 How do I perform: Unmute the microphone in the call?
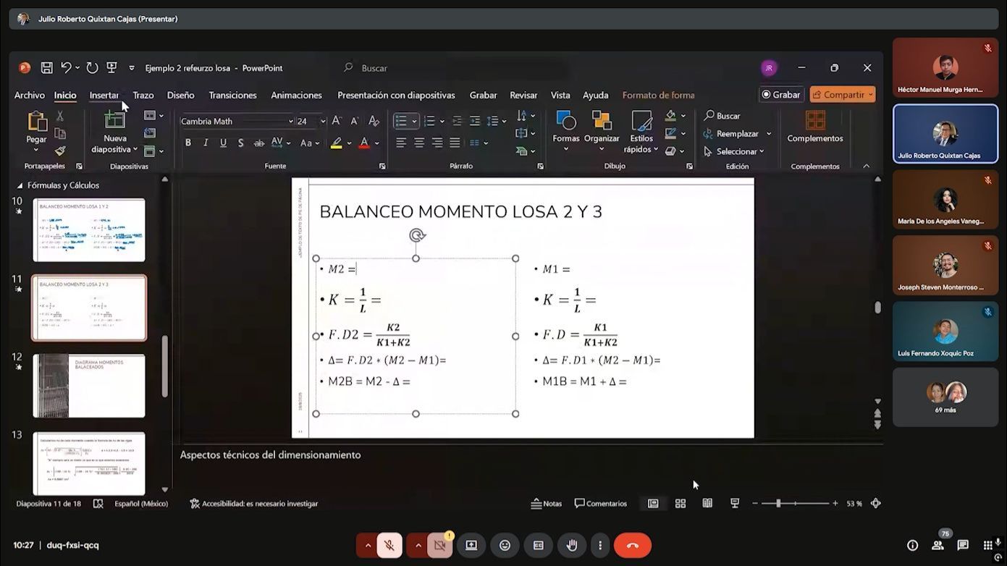coord(389,545)
